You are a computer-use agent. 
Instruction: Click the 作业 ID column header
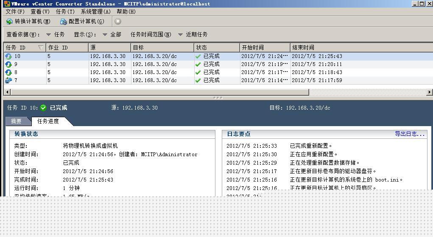[67, 47]
